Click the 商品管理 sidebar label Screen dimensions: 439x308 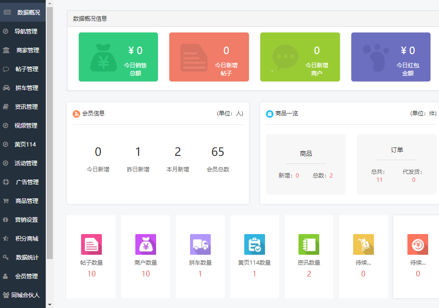point(26,201)
